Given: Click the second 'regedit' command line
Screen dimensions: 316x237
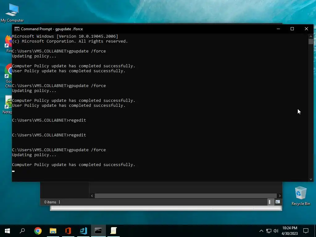Looking at the screenshot, I should coord(49,135).
